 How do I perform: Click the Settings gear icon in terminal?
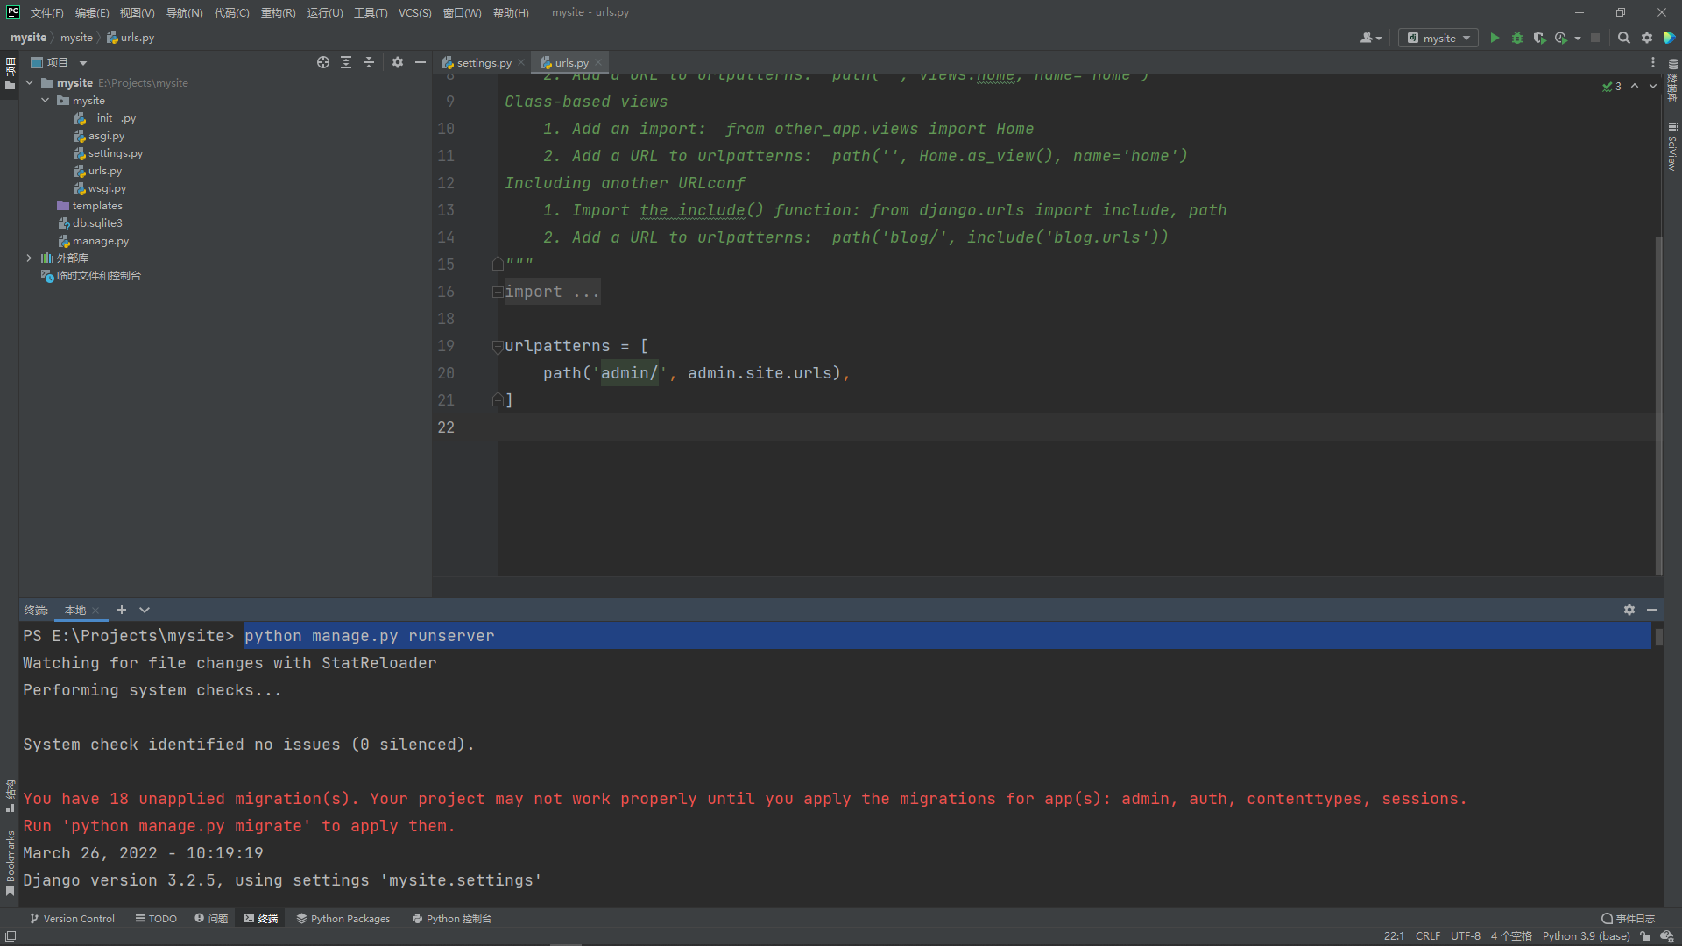(x=1629, y=609)
